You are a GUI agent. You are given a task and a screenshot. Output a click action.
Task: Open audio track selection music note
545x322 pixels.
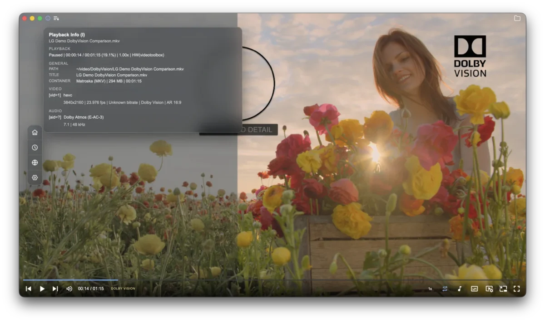(x=460, y=288)
